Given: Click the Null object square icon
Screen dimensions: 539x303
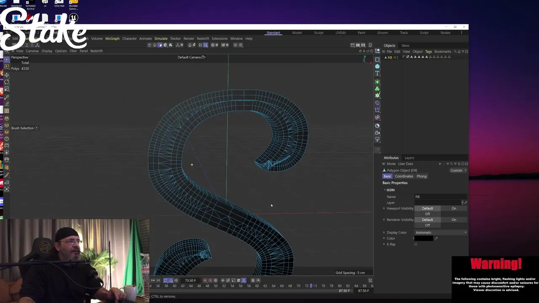Looking at the screenshot, I should [377, 59].
